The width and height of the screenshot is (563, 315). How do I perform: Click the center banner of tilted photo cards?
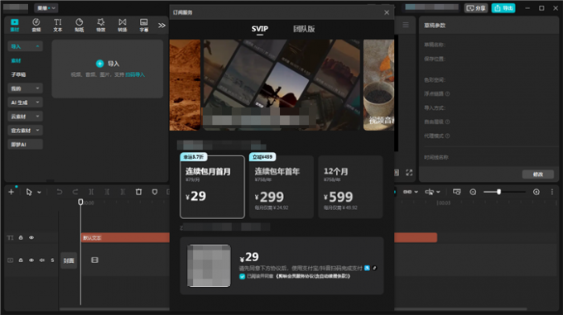(x=281, y=85)
